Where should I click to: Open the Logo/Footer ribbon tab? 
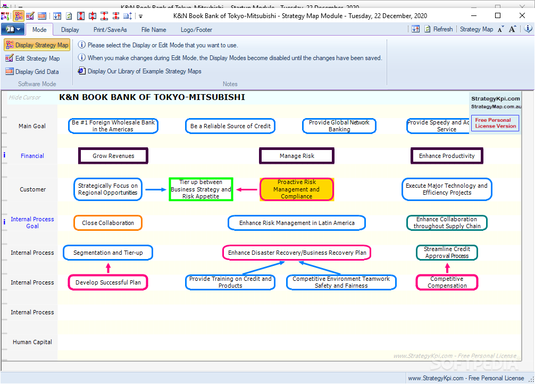point(197,30)
